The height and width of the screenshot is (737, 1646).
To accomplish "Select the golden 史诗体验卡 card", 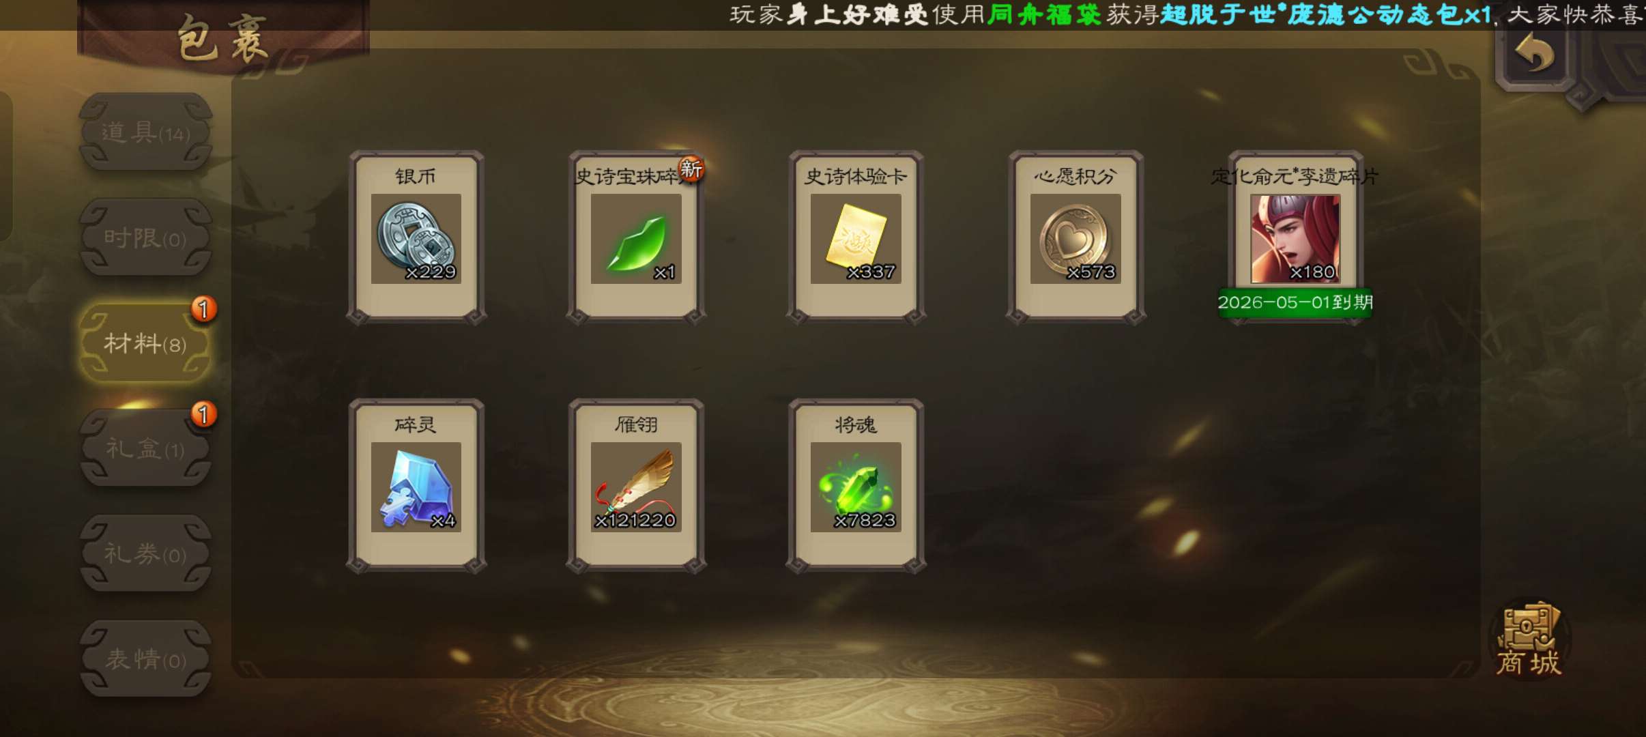I will point(856,237).
